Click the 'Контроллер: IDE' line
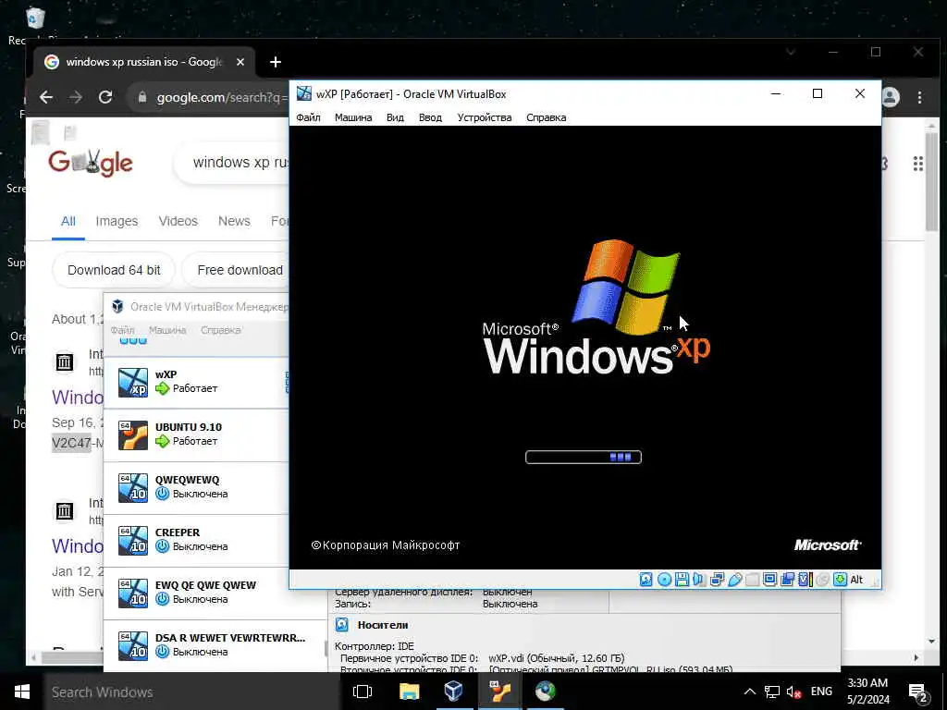This screenshot has width=947, height=710. (375, 646)
